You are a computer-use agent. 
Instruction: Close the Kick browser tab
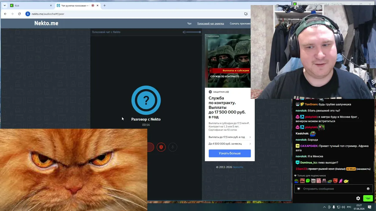(x=51, y=6)
